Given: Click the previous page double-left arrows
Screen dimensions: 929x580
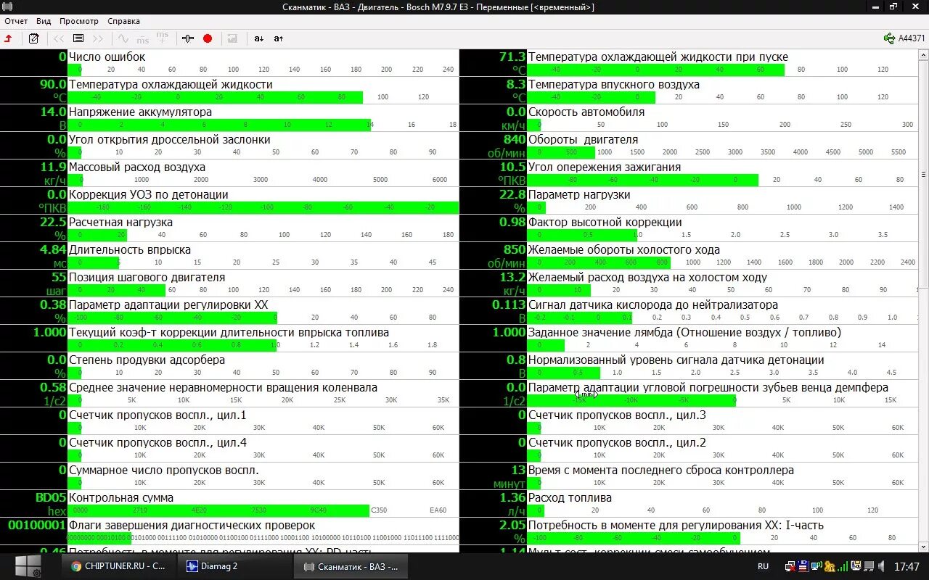Looking at the screenshot, I should pyautogui.click(x=59, y=38).
